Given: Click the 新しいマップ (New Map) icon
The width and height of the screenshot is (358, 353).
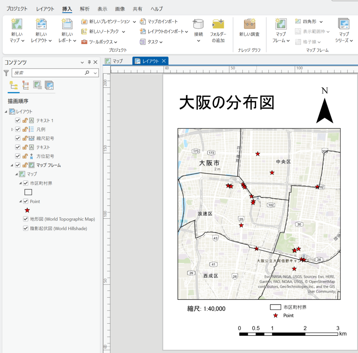Looking at the screenshot, I should (x=16, y=24).
